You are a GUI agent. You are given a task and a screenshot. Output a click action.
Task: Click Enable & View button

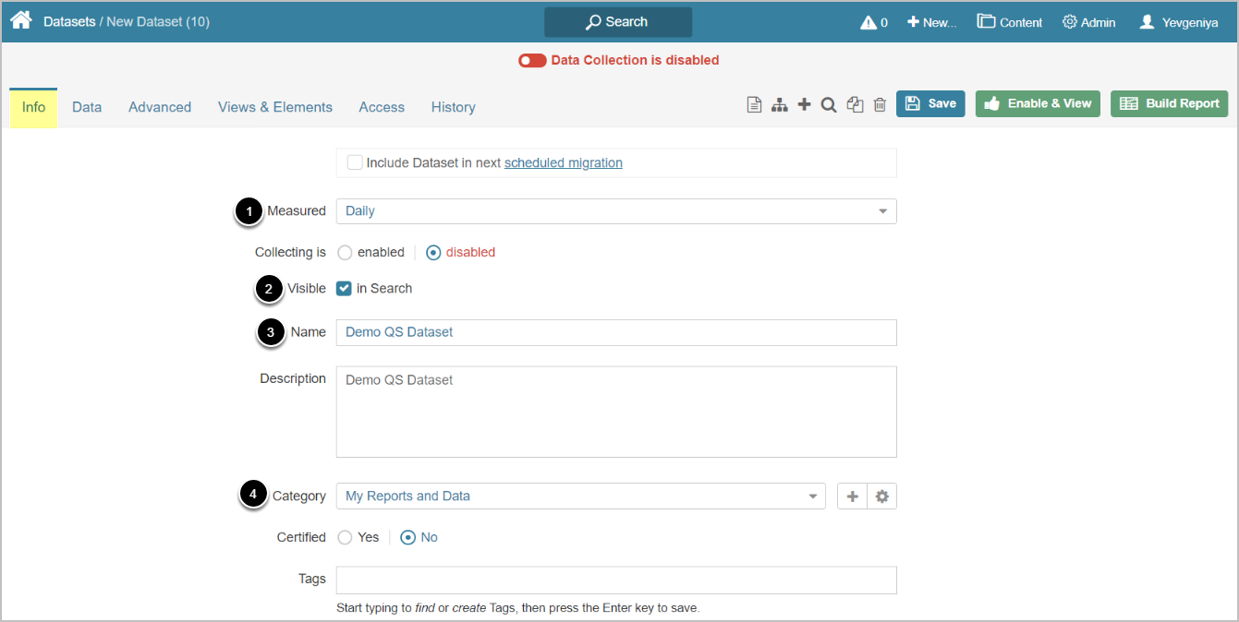click(x=1039, y=103)
